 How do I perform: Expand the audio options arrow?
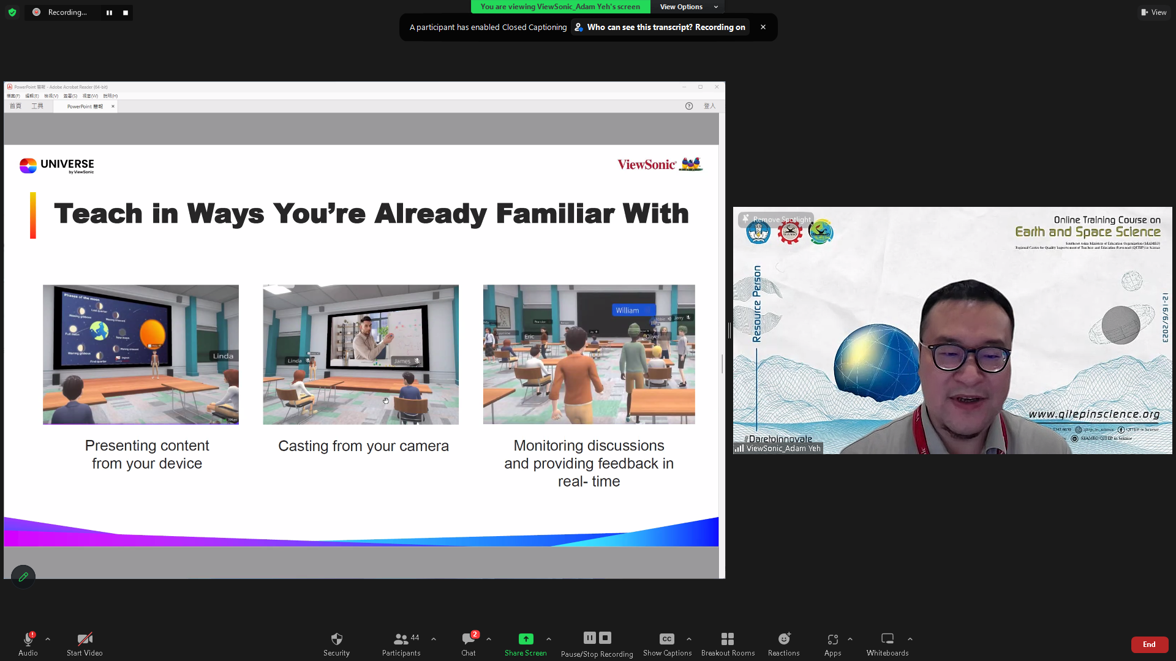pos(48,639)
